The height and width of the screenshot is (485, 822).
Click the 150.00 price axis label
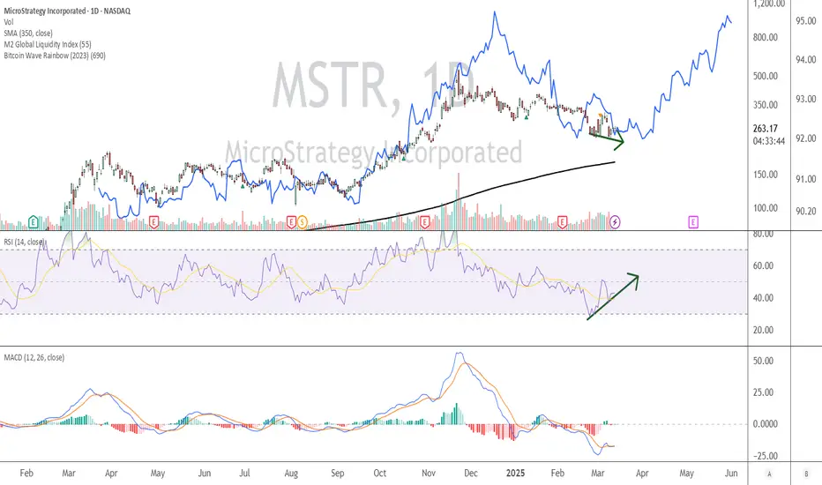[x=766, y=175]
